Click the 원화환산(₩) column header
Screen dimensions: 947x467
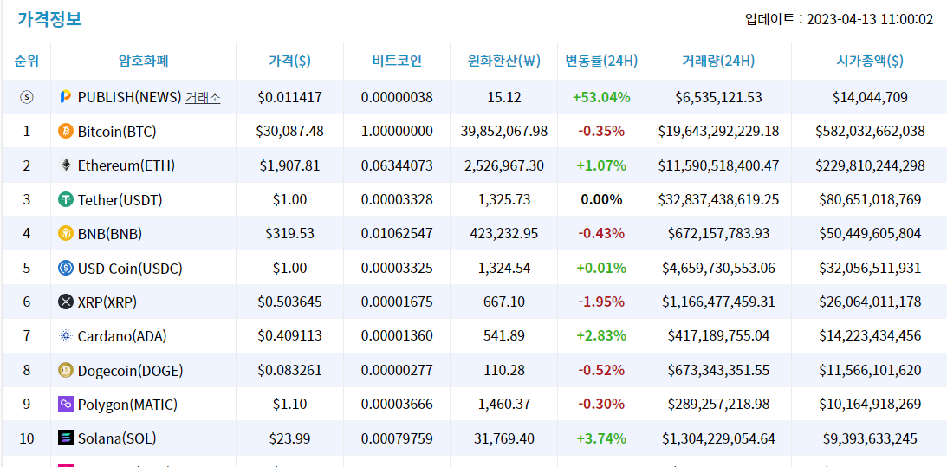503,61
